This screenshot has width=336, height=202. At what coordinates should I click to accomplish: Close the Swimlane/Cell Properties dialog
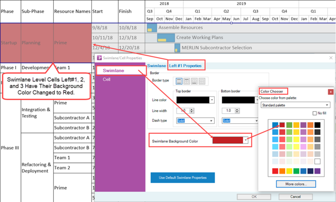pos(331,58)
